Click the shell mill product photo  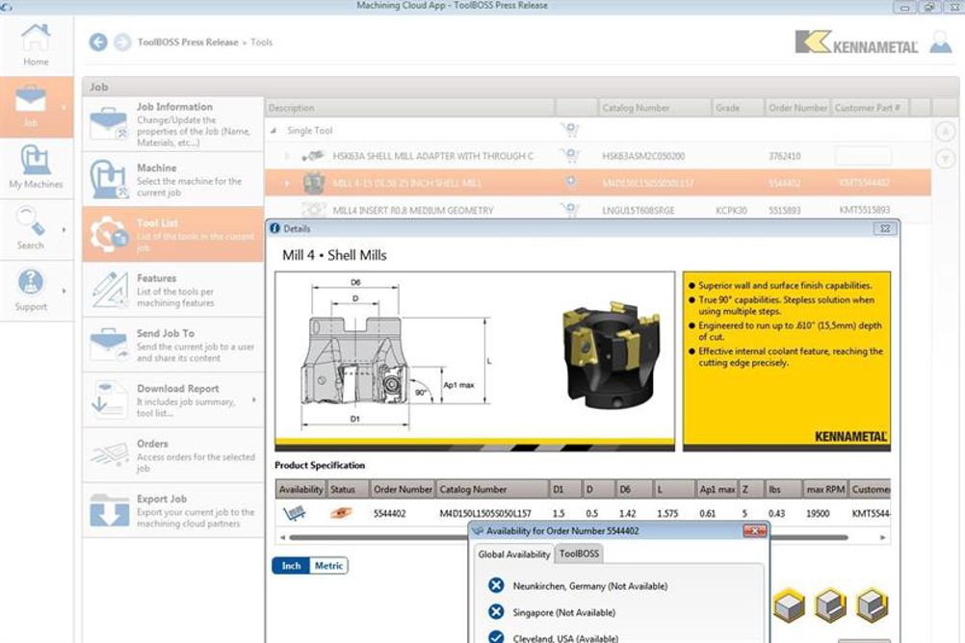pos(611,354)
